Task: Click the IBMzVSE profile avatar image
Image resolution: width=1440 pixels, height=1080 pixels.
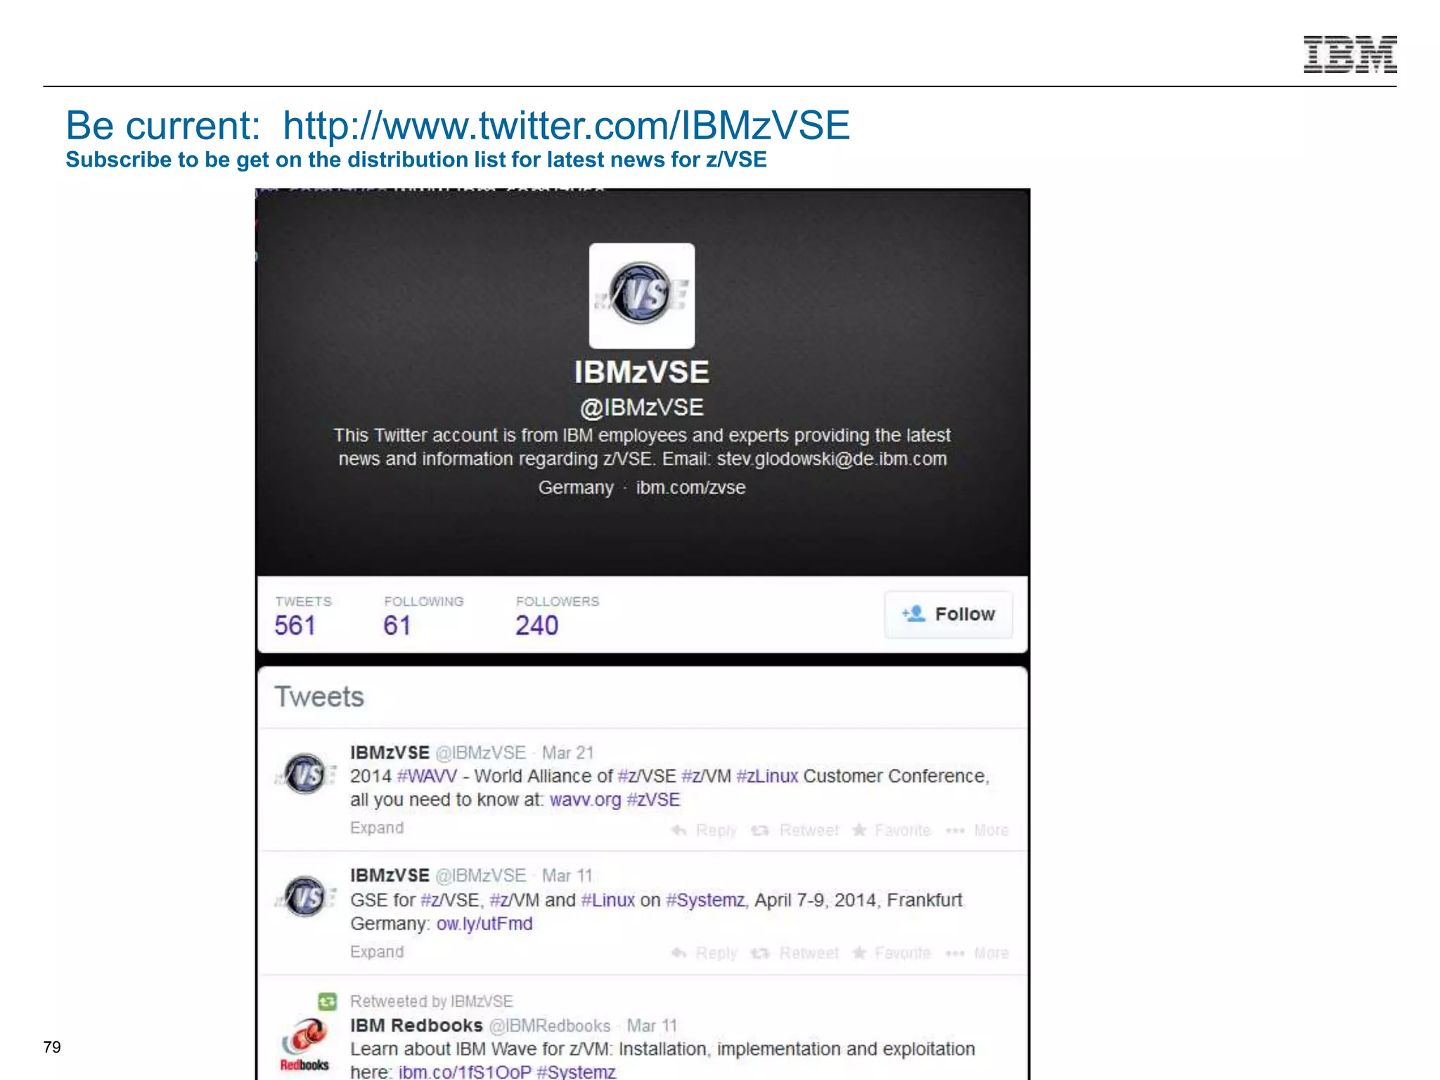Action: click(x=641, y=295)
